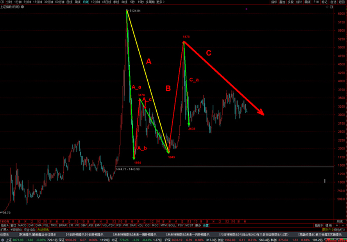Screen dimensions: 347x242
Task: Expand the 扩展 panel at bottom left
Action: [x=4, y=230]
